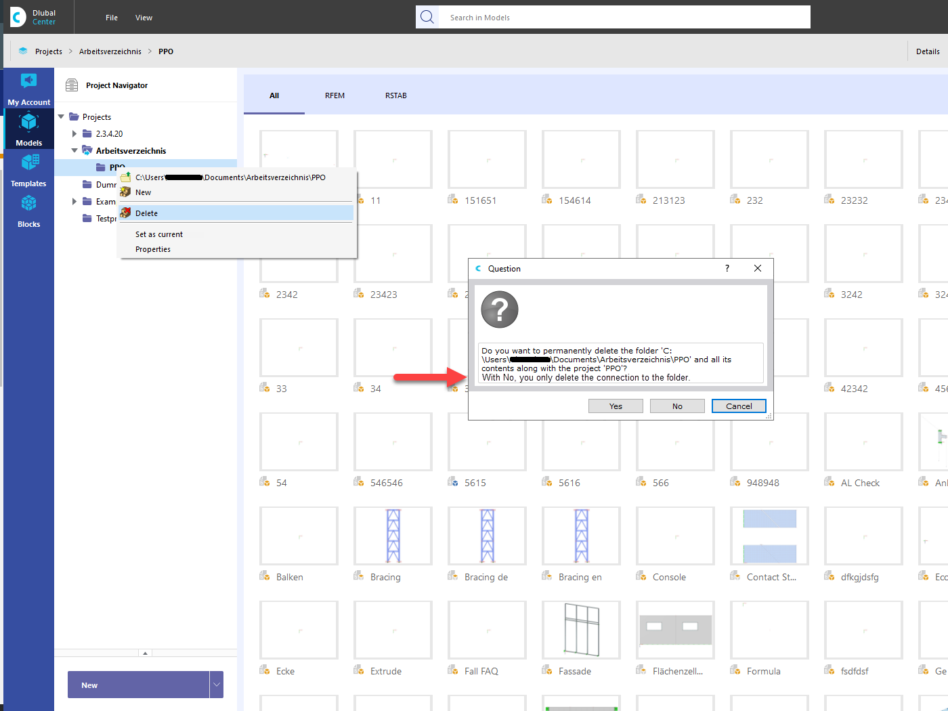The width and height of the screenshot is (948, 711).
Task: Click the Arbeitsverzeichnis breadcrumb link
Action: (x=110, y=51)
